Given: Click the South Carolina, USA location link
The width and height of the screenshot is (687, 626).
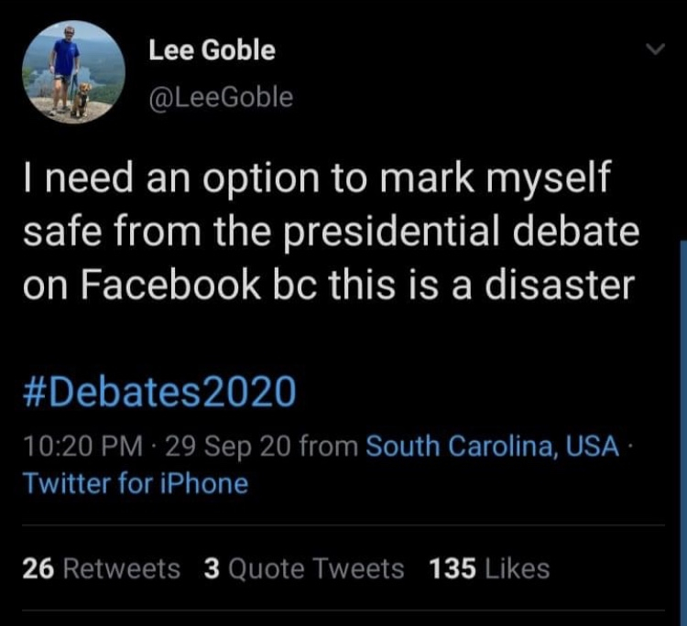Looking at the screenshot, I should pos(491,448).
